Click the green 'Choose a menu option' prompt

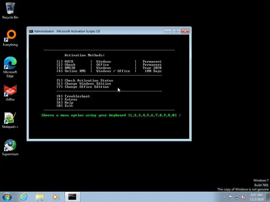coord(111,115)
